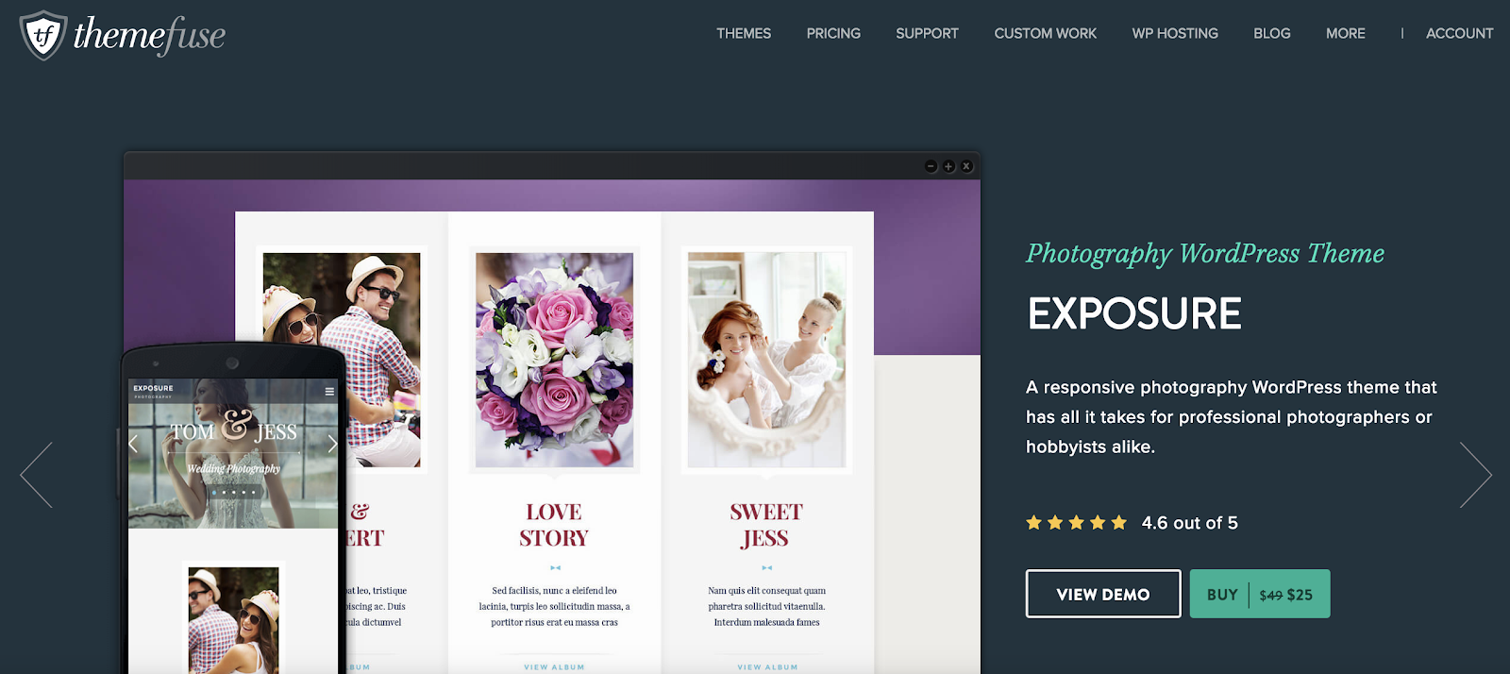Viewport: 1510px width, 674px height.
Task: Click the minus icon on the mockup window
Action: [x=931, y=166]
